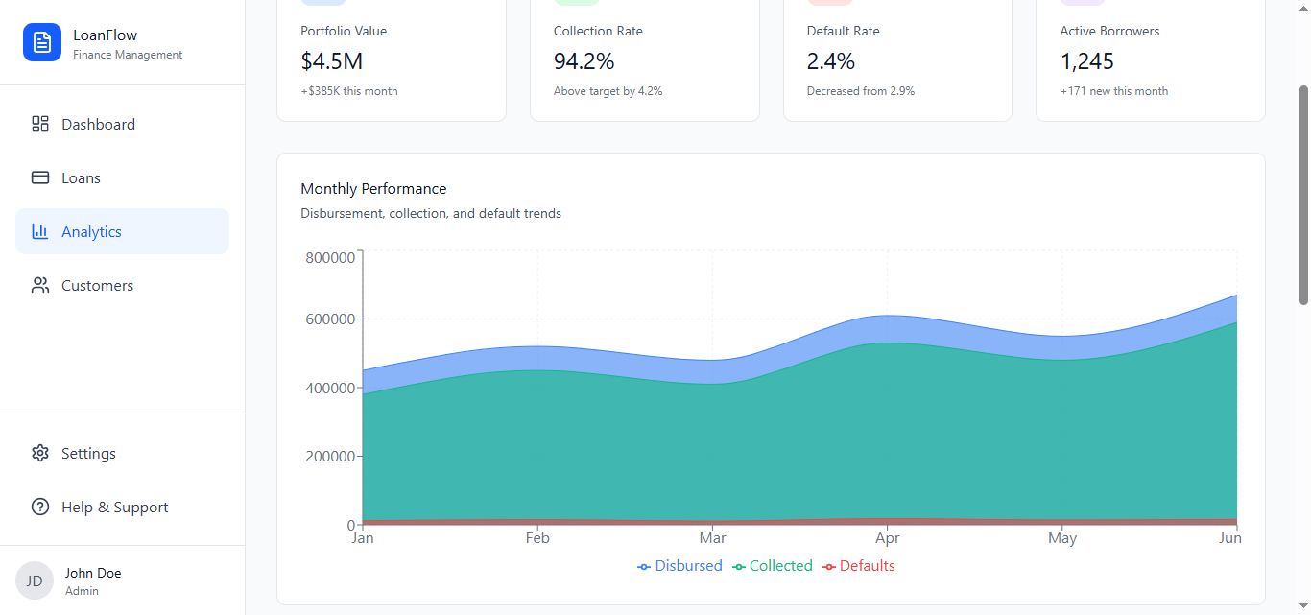Click the Active Borrowers card
1311x615 pixels.
(1151, 59)
